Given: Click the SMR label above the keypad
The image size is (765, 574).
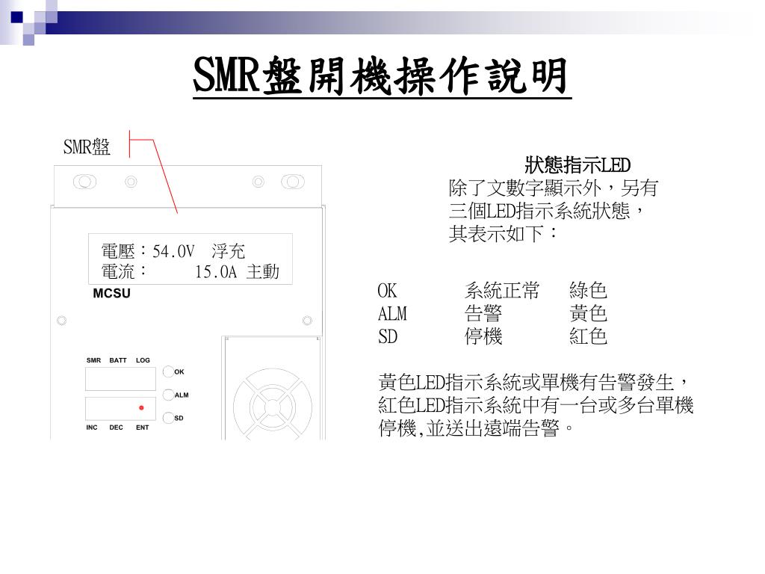Looking at the screenshot, I should (93, 360).
